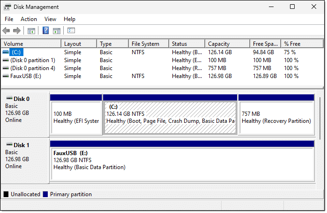The height and width of the screenshot is (213, 327).
Task: Click the 94.84 GB free space cell
Action: click(263, 52)
